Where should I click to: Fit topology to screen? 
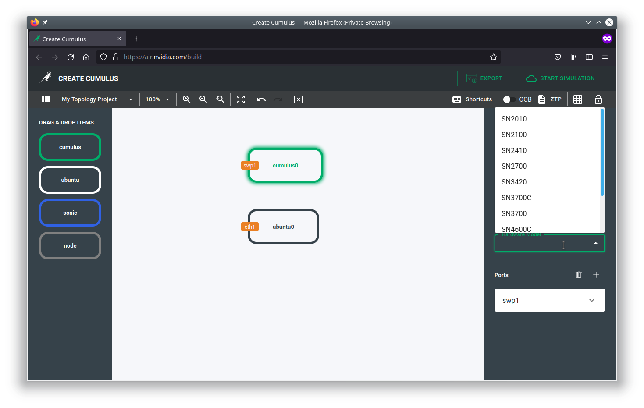point(241,99)
